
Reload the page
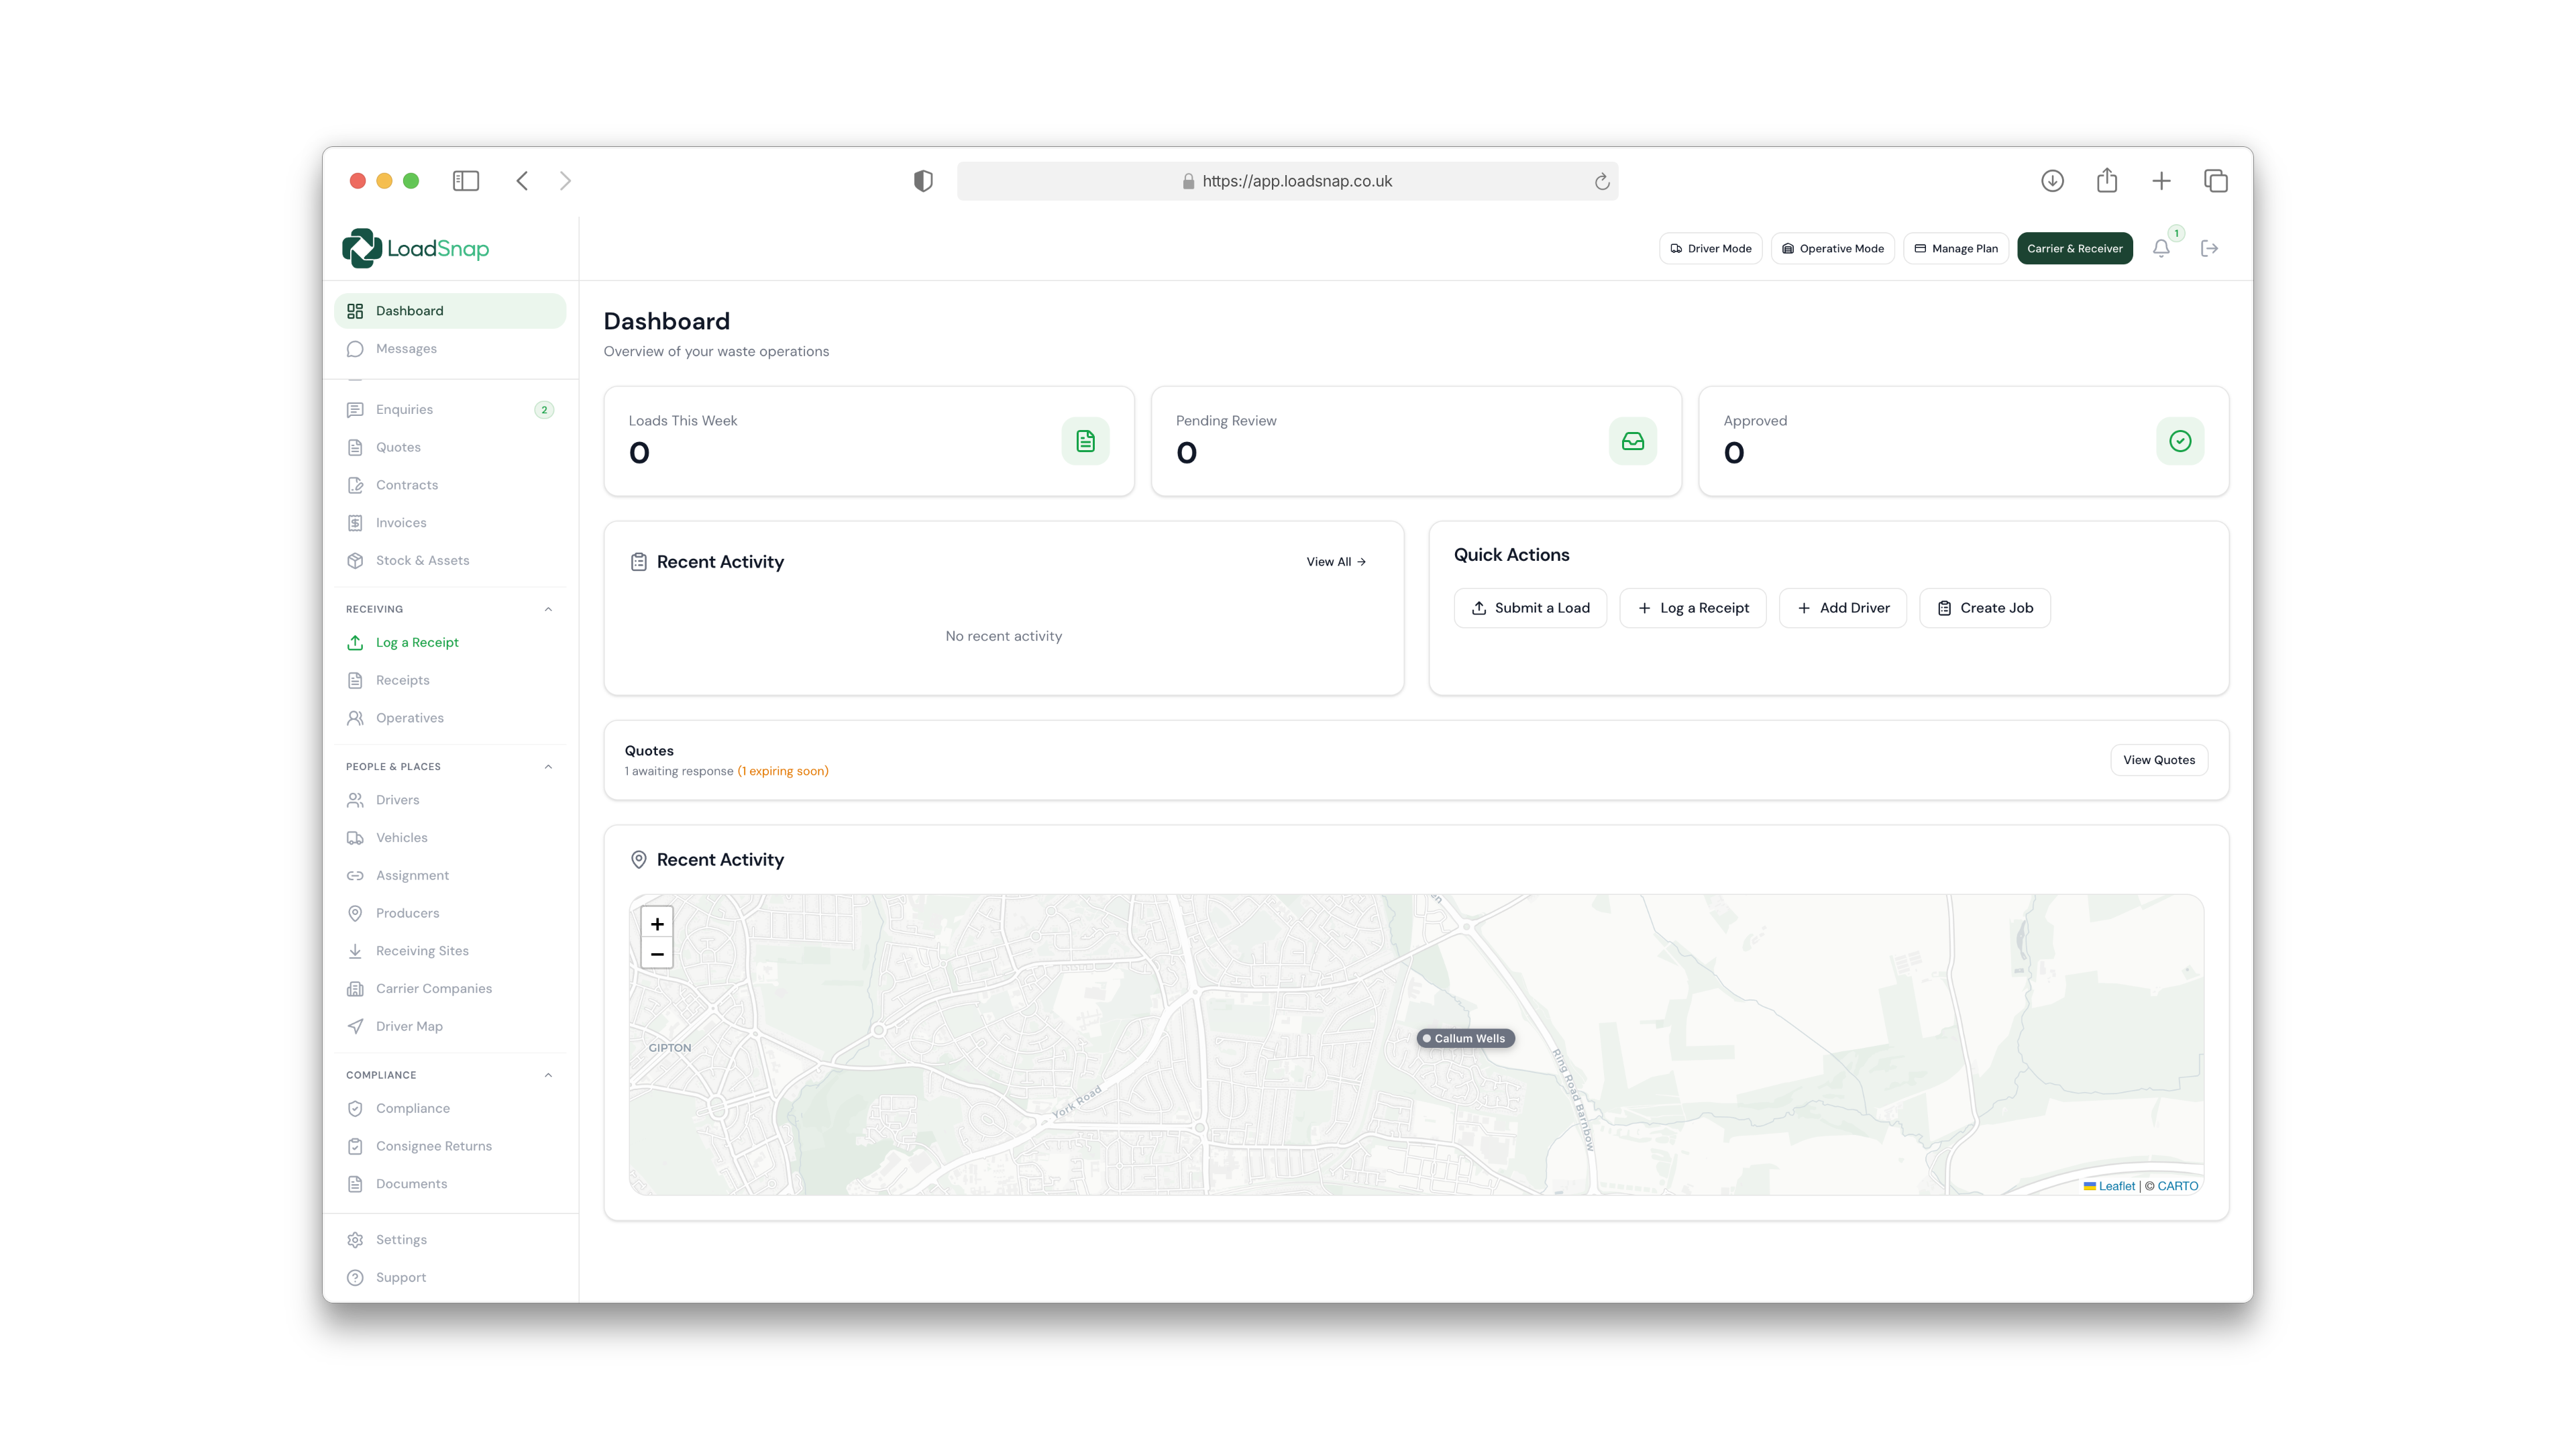click(x=1601, y=181)
